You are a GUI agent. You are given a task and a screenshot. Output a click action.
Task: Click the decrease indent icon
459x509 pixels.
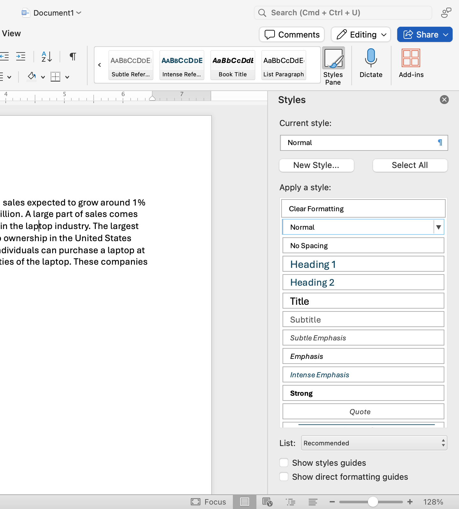point(4,57)
